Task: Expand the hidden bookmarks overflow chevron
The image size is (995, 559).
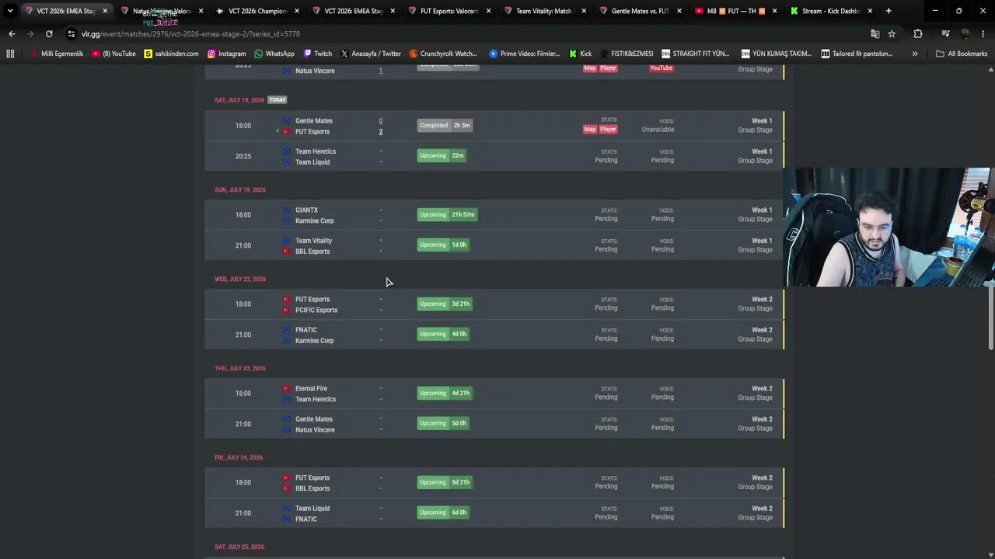Action: 915,54
